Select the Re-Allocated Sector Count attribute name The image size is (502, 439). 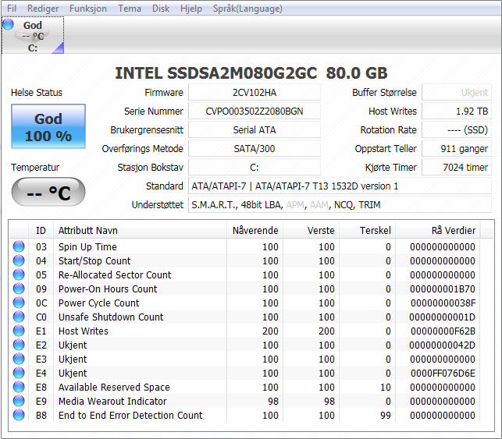115,275
